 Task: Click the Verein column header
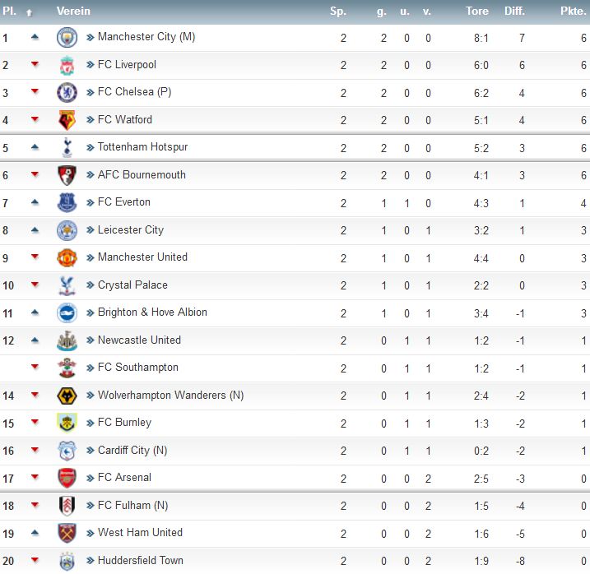73,12
